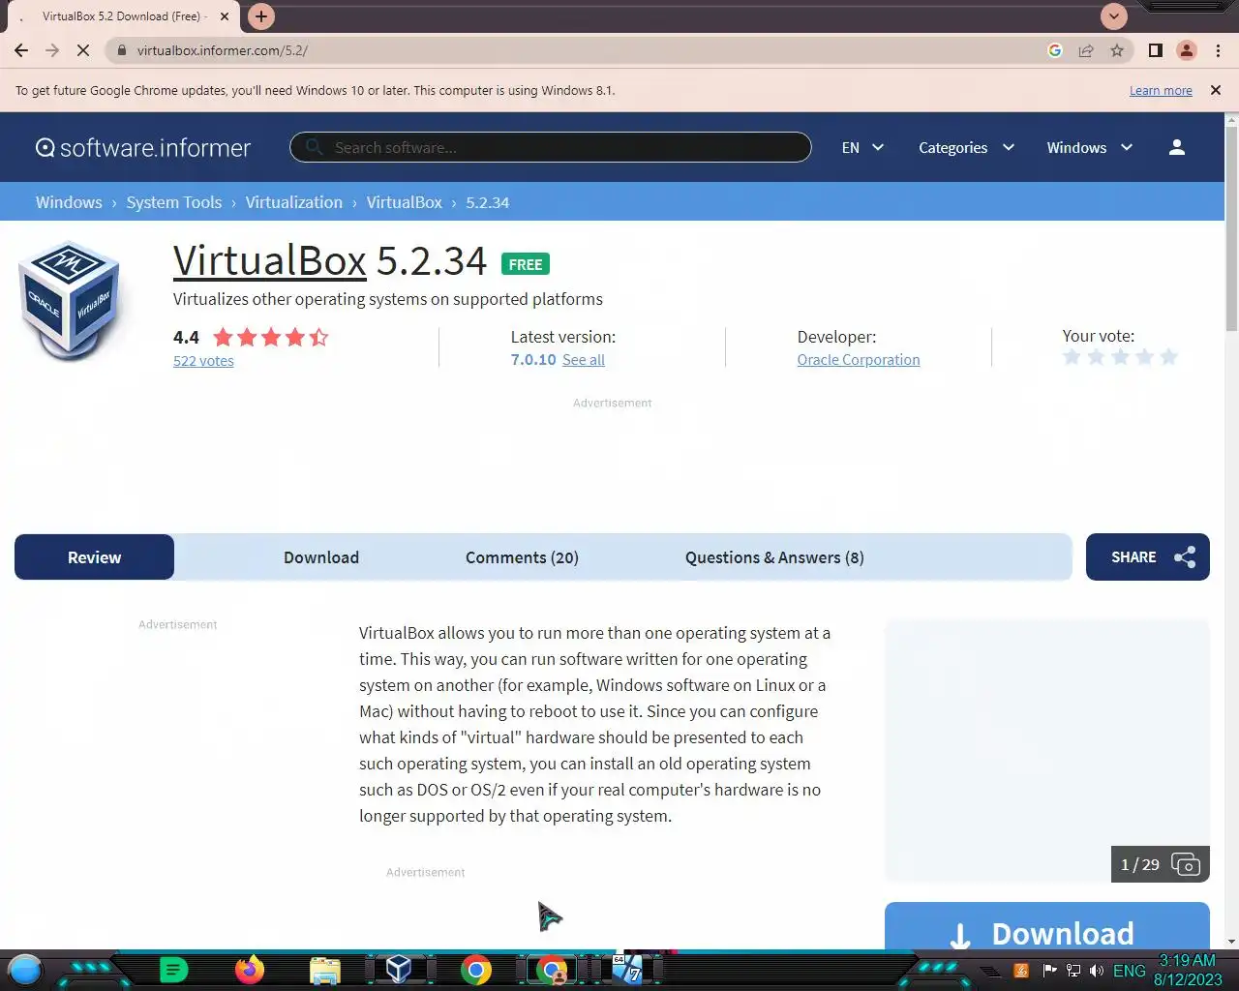
Task: Click the VirtualBox cube logo
Action: coord(69,301)
